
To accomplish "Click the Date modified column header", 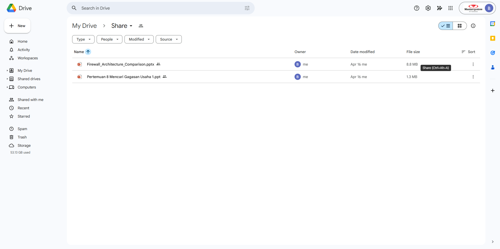I will pyautogui.click(x=362, y=52).
